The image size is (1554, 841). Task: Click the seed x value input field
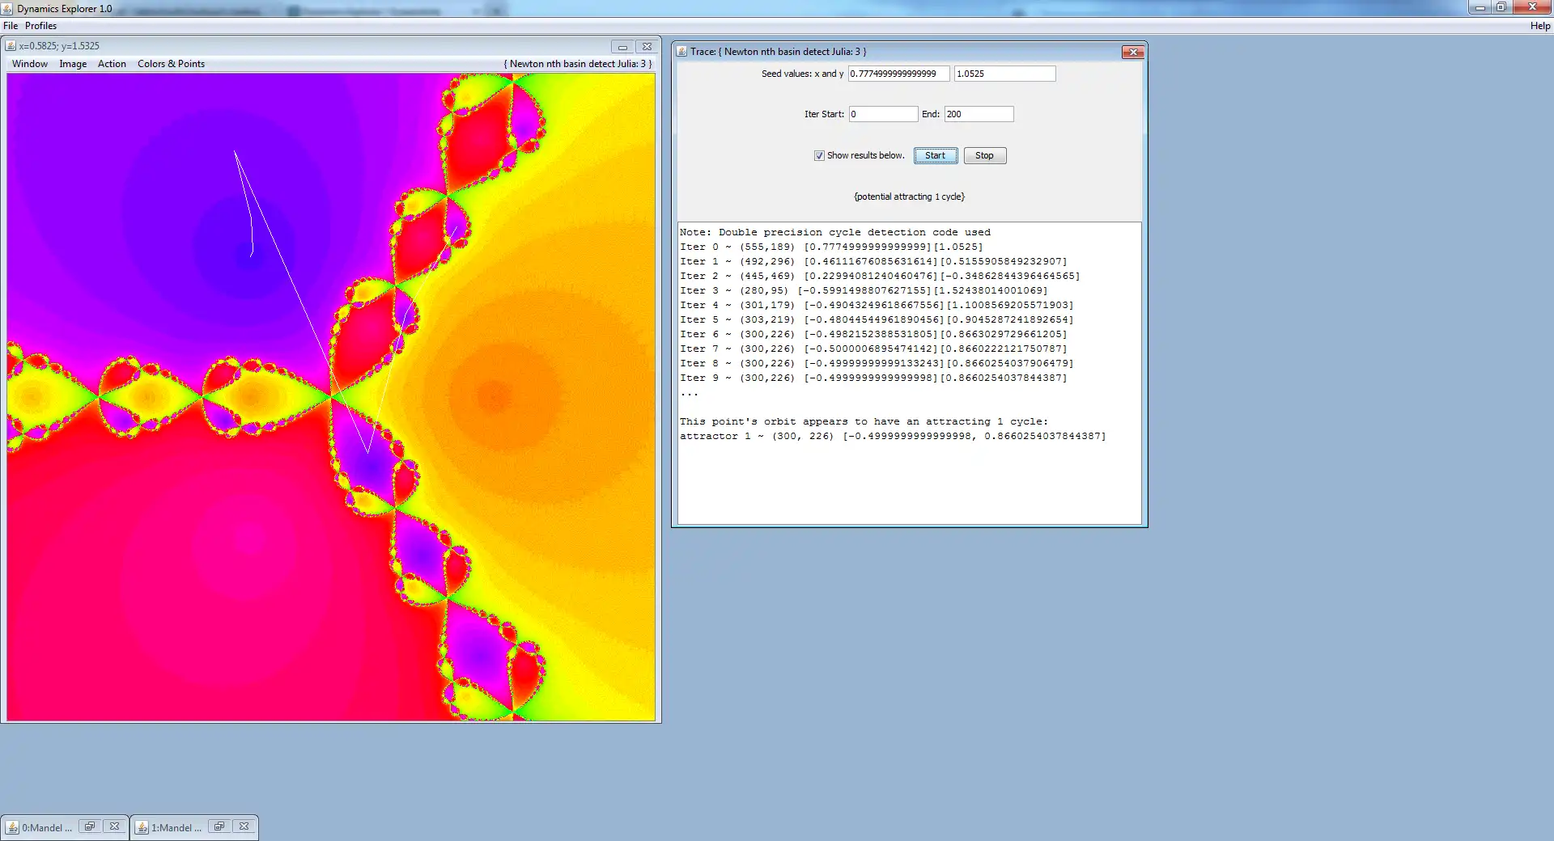coord(898,74)
